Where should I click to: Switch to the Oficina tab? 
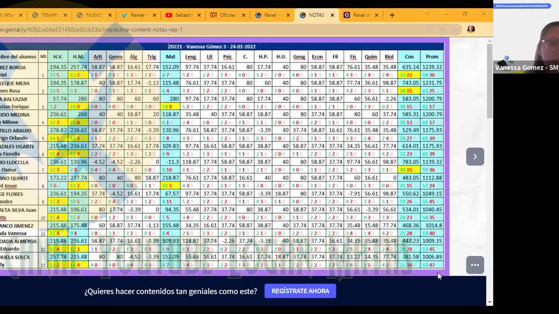point(227,15)
